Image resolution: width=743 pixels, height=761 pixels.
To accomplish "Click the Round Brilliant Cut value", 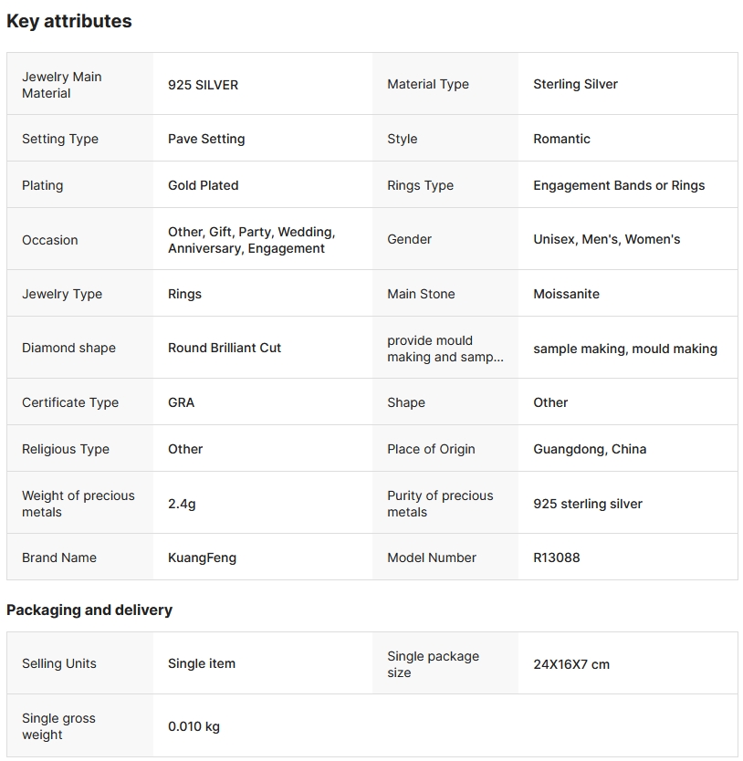I will (225, 348).
